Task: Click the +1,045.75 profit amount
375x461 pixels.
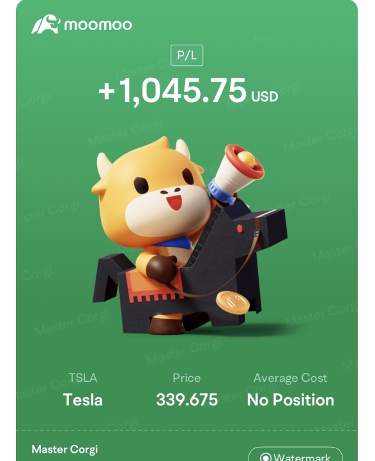Action: click(172, 91)
